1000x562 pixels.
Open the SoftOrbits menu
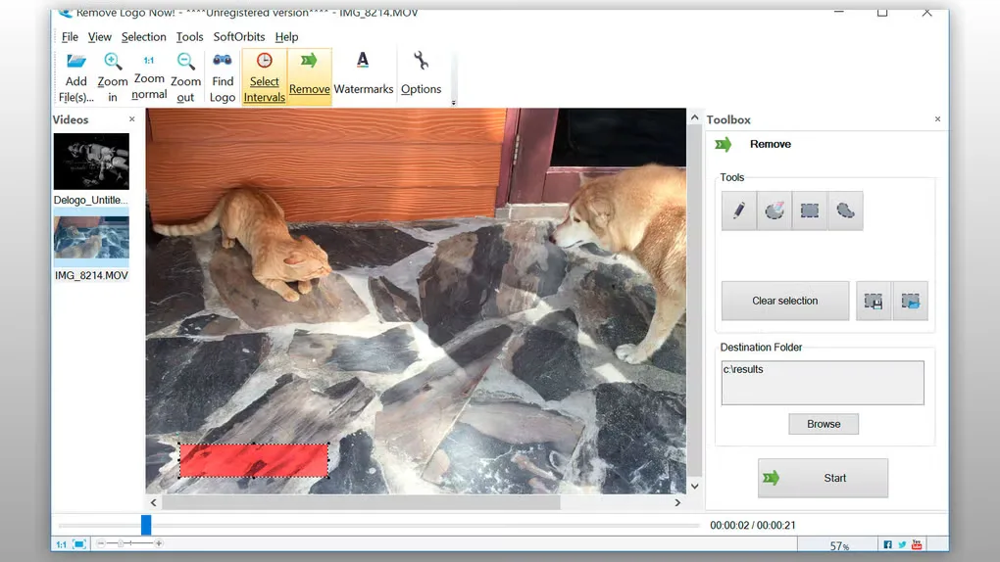click(238, 37)
